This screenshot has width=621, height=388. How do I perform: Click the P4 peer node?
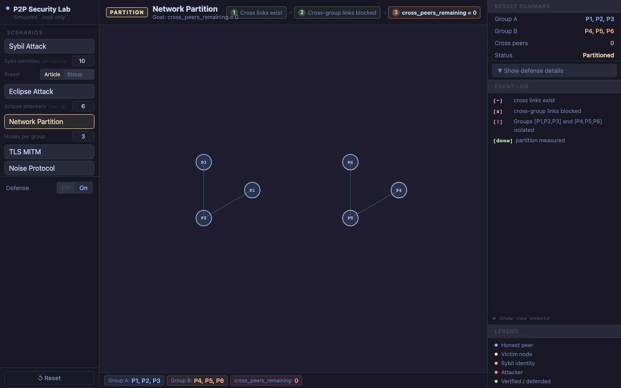[x=399, y=190]
